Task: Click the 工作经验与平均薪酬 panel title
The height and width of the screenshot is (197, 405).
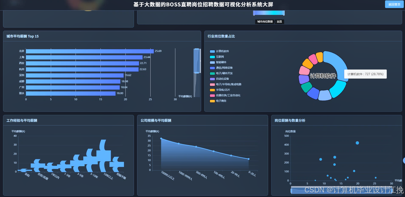Action: click(22, 121)
